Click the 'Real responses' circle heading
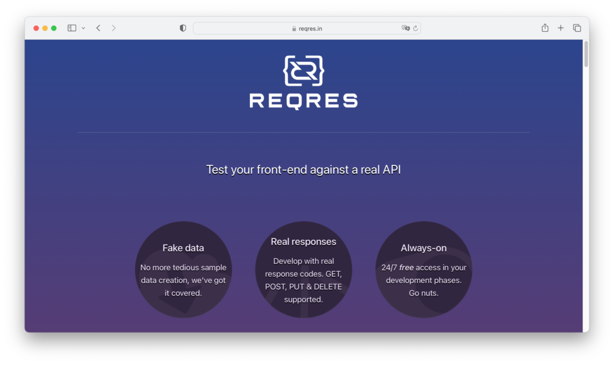Viewport: 614px width, 365px height. click(303, 242)
